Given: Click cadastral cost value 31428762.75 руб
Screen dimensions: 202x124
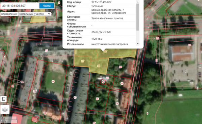Looking at the screenshot, I should (101, 32).
